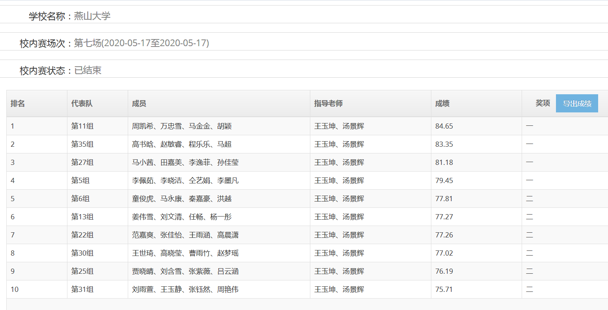Viewport: 608px width, 310px height.
Task: Select the 第35组 team cell
Action: click(x=82, y=144)
